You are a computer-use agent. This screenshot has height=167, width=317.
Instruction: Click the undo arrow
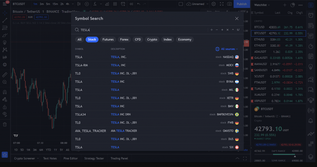(x=138, y=4)
